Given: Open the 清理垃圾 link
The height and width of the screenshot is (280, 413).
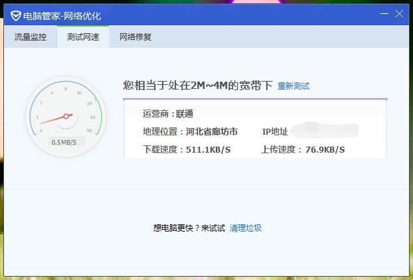Looking at the screenshot, I should pyautogui.click(x=246, y=228).
